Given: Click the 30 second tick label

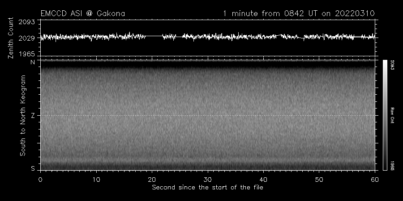Looking at the screenshot, I should (x=208, y=180).
